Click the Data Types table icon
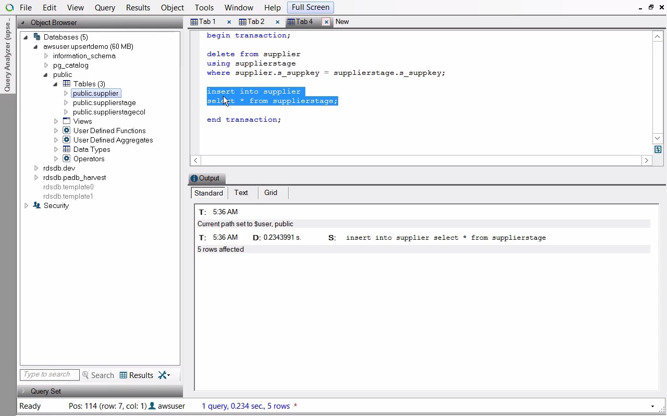 [x=67, y=149]
